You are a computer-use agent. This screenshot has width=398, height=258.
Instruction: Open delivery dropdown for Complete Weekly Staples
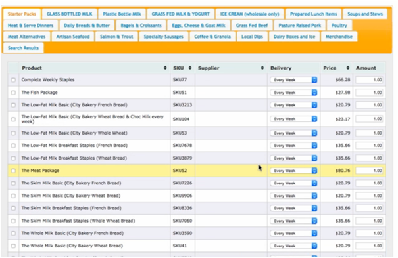click(x=293, y=80)
